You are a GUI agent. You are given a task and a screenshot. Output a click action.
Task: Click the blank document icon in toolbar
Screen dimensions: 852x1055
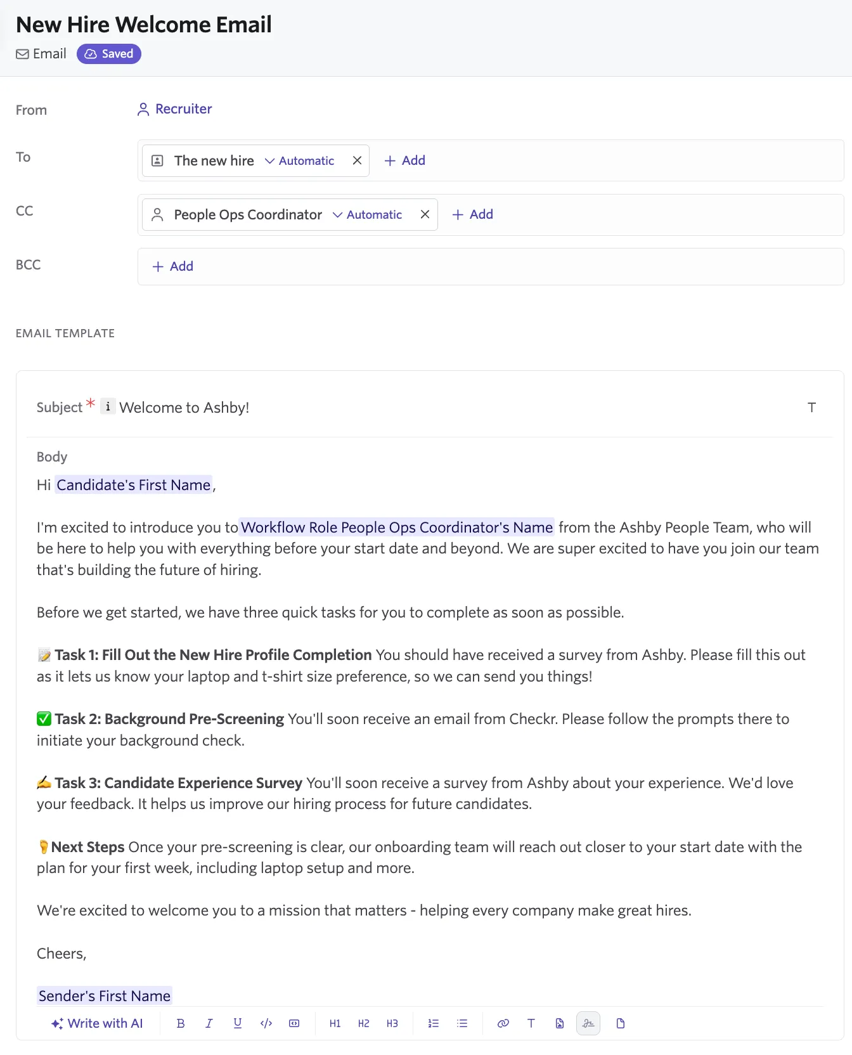pos(621,1023)
